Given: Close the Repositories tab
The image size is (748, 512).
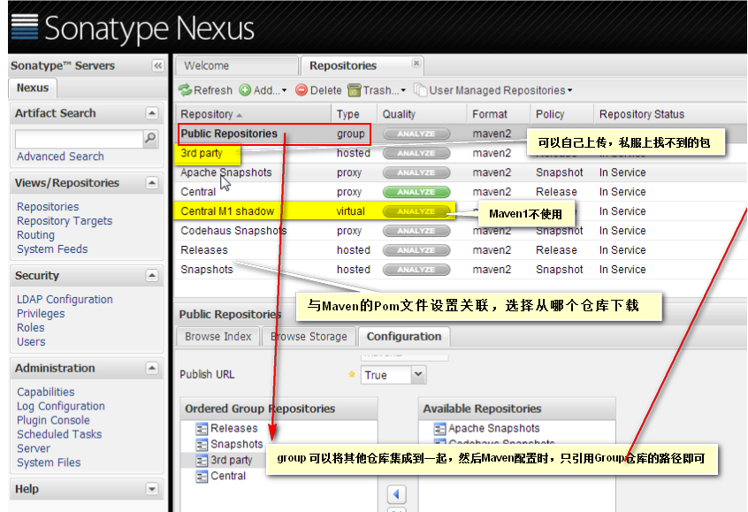Looking at the screenshot, I should point(416,63).
